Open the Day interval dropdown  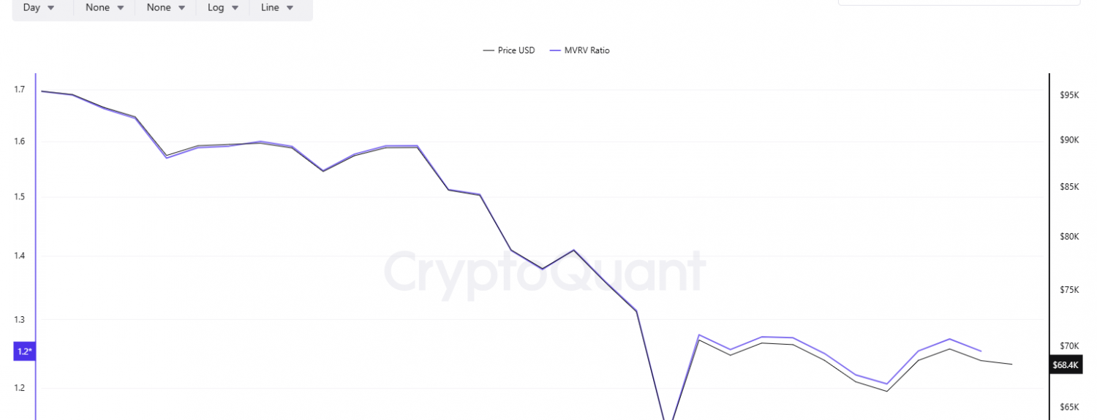tap(39, 7)
